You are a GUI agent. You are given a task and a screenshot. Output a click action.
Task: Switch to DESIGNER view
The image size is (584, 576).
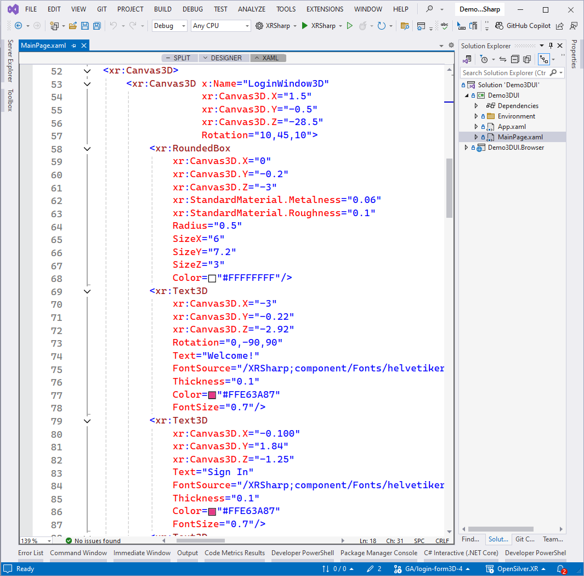click(x=224, y=58)
